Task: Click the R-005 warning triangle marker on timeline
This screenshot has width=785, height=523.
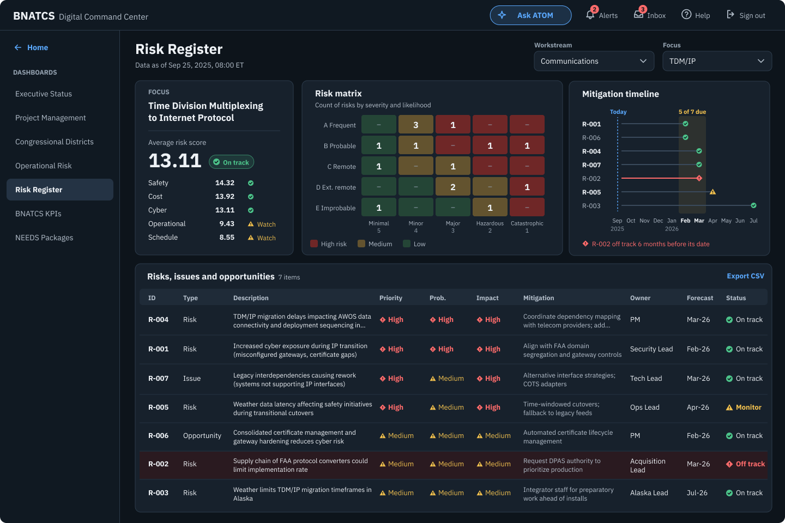Action: click(x=712, y=192)
